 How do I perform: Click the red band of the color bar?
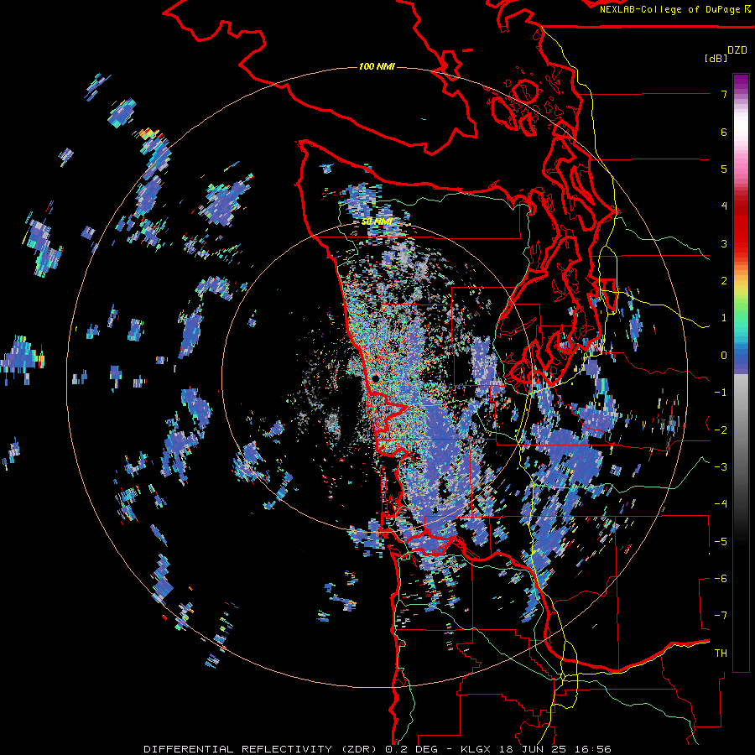[x=741, y=226]
